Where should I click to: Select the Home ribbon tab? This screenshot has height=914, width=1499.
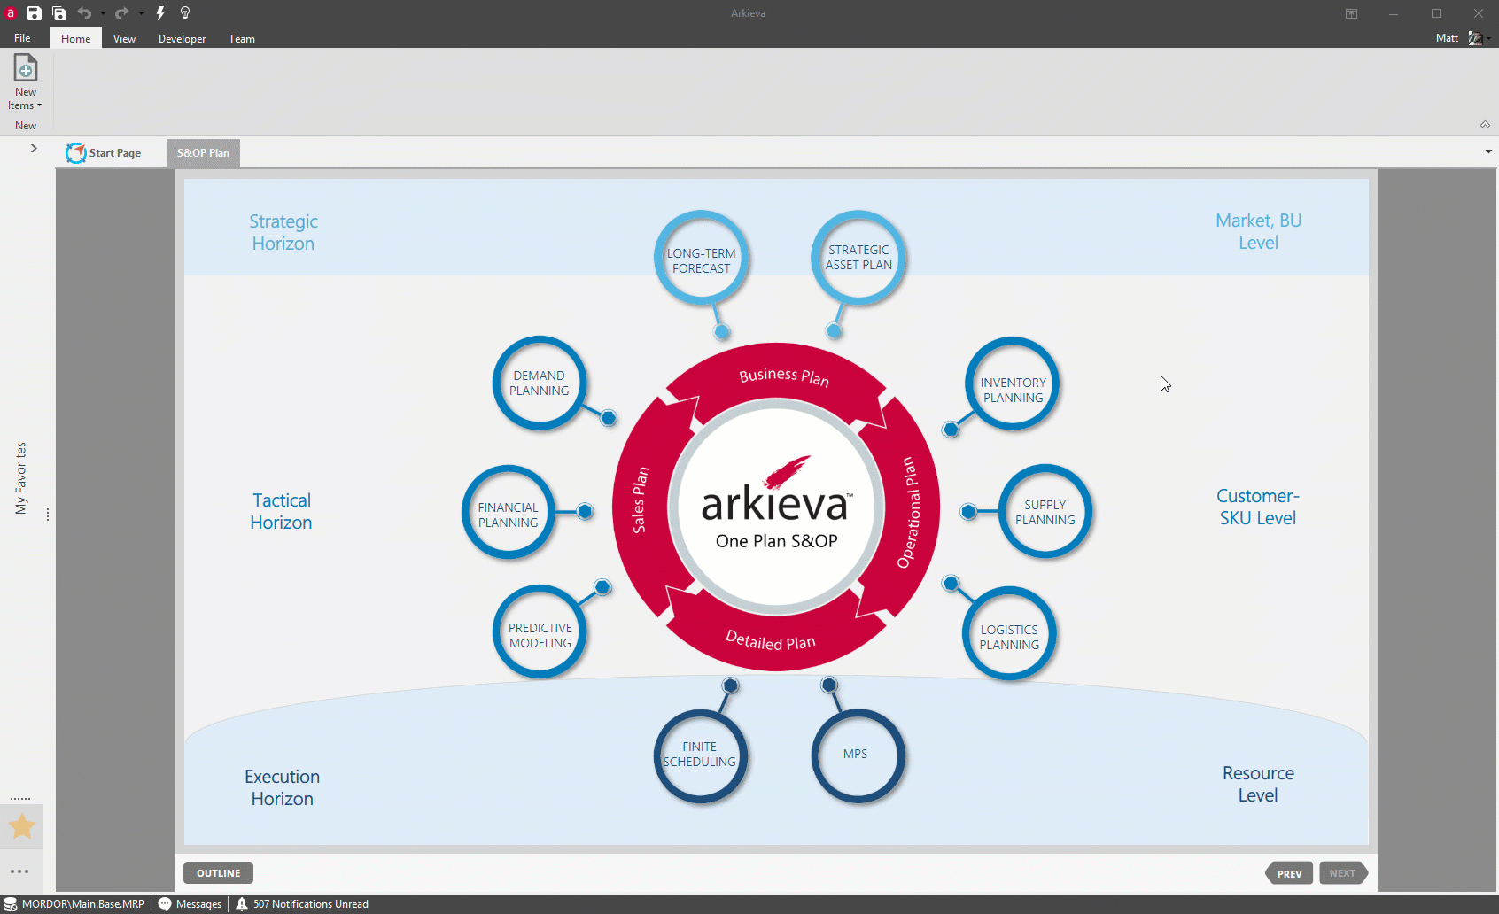pyautogui.click(x=76, y=38)
